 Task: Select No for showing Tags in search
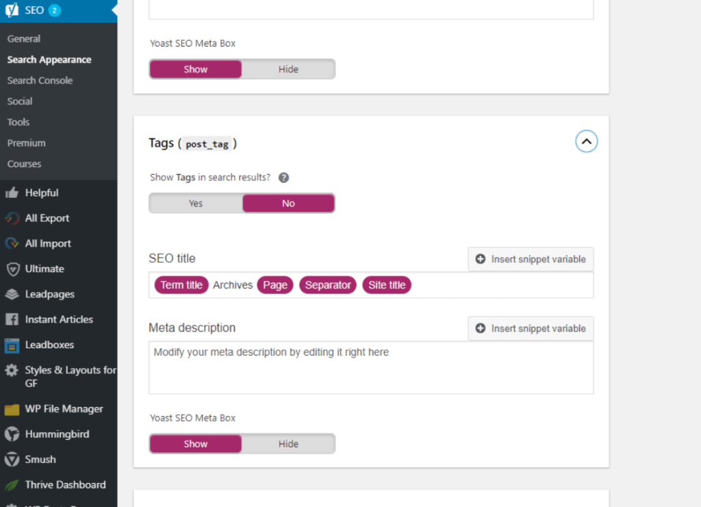coord(288,203)
